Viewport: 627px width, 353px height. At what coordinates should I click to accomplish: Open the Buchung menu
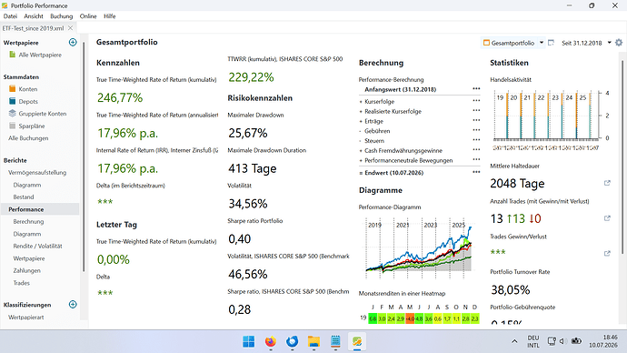(62, 16)
